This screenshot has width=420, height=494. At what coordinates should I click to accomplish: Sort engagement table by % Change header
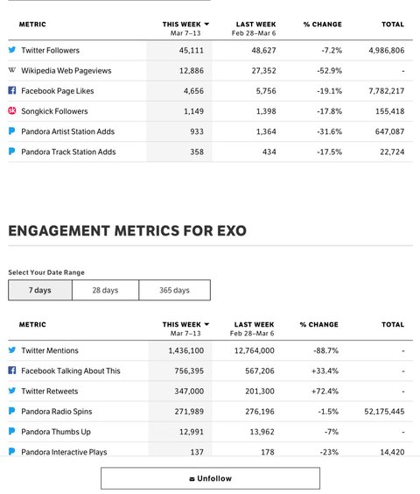point(318,324)
